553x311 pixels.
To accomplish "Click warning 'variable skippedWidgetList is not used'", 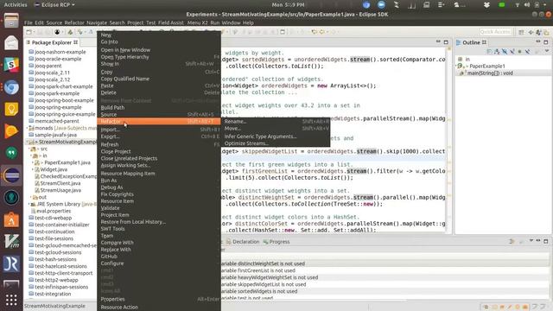I will coord(264,284).
